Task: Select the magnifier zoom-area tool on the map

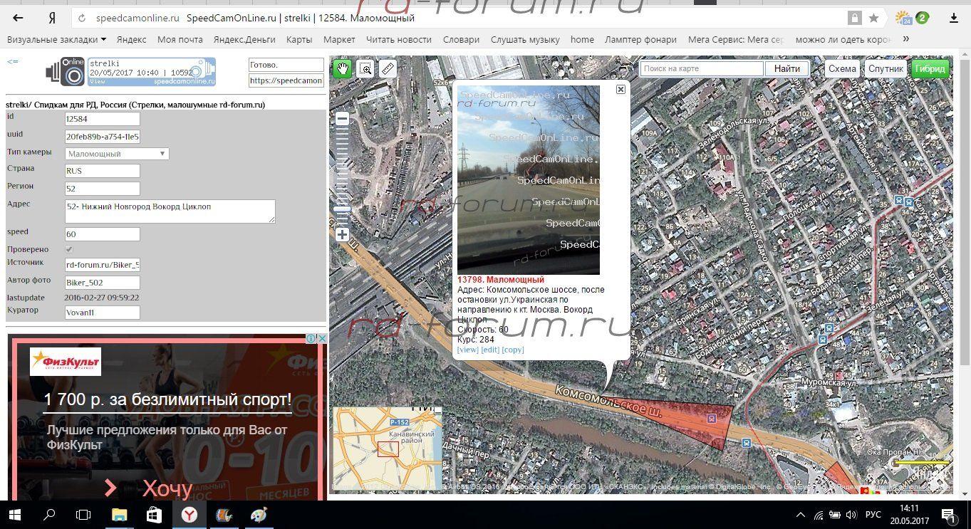Action: click(365, 69)
